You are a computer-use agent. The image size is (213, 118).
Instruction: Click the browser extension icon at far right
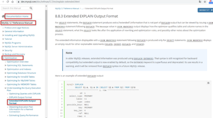[x=211, y=2]
